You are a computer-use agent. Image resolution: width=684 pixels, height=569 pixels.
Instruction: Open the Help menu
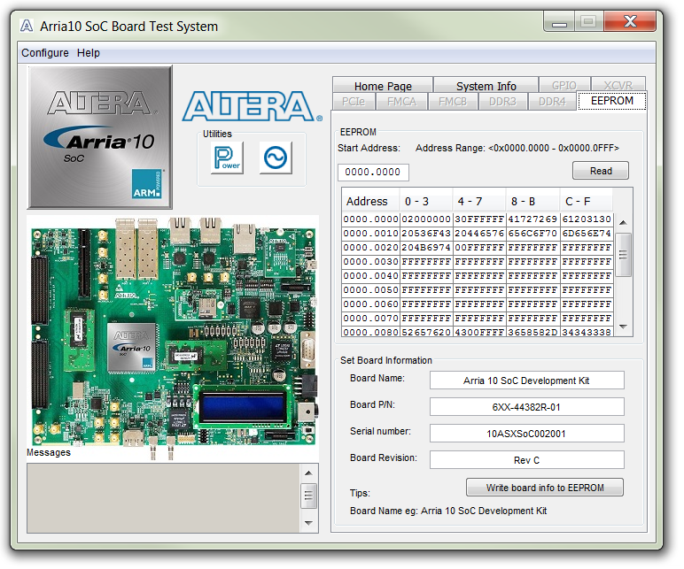click(x=89, y=53)
